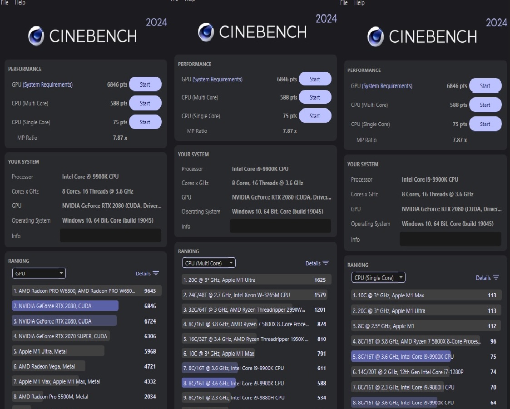The height and width of the screenshot is (409, 510).
Task: Click the Cinebench logo in left window
Action: pyautogui.click(x=82, y=36)
